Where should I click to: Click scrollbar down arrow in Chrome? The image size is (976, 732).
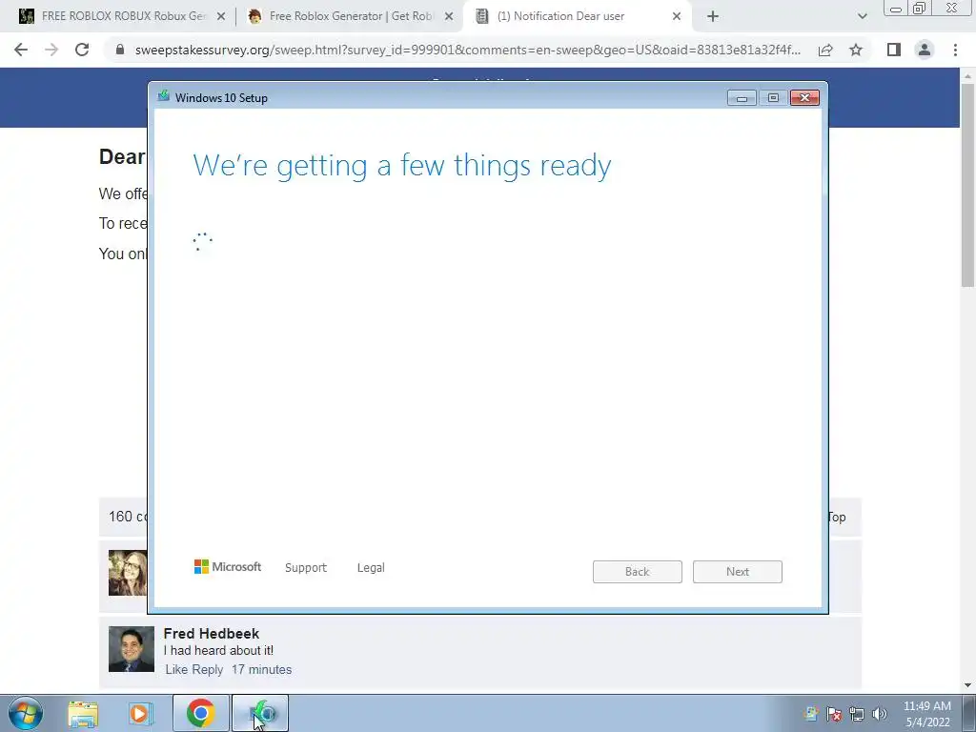pyautogui.click(x=967, y=685)
